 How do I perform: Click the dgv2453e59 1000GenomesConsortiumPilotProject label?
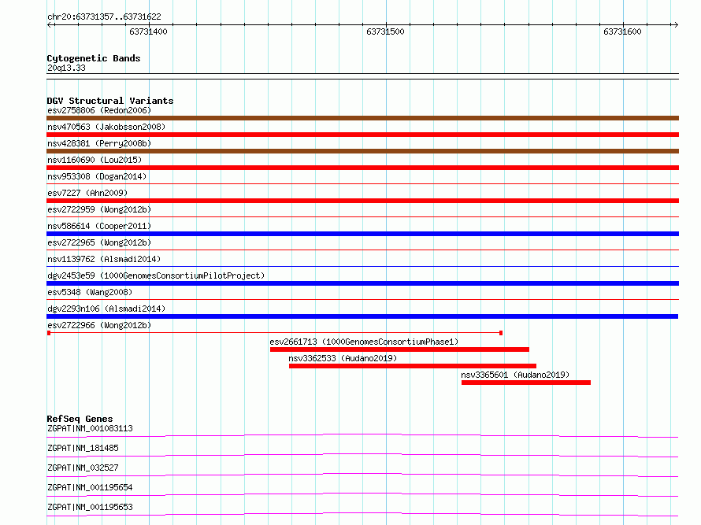coord(156,275)
